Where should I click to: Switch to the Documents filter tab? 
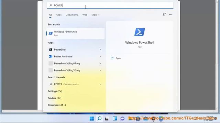tap(72, 15)
